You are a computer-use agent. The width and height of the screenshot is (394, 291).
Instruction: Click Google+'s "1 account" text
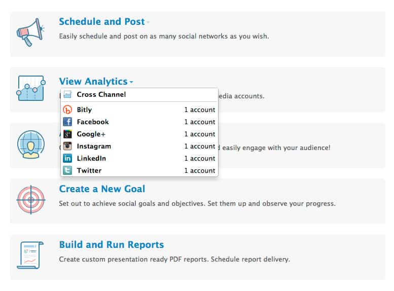coord(200,134)
